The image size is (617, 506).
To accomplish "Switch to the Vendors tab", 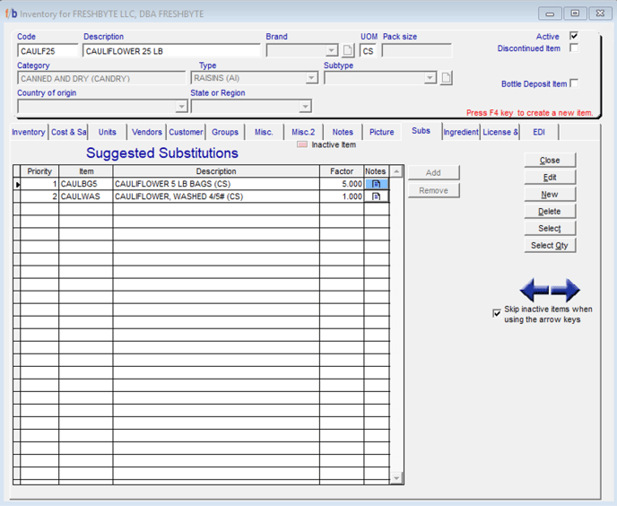I will pyautogui.click(x=147, y=132).
